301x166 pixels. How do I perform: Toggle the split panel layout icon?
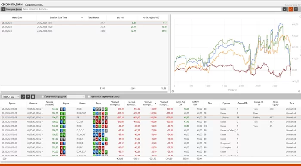click(296, 9)
